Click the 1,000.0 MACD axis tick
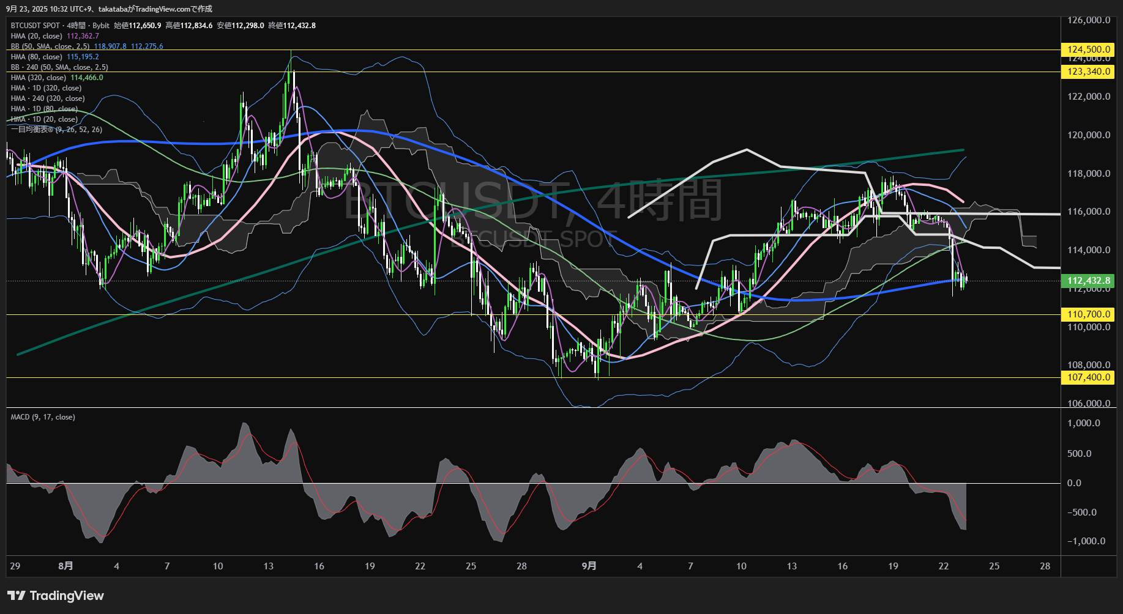This screenshot has width=1123, height=614. 1083,423
